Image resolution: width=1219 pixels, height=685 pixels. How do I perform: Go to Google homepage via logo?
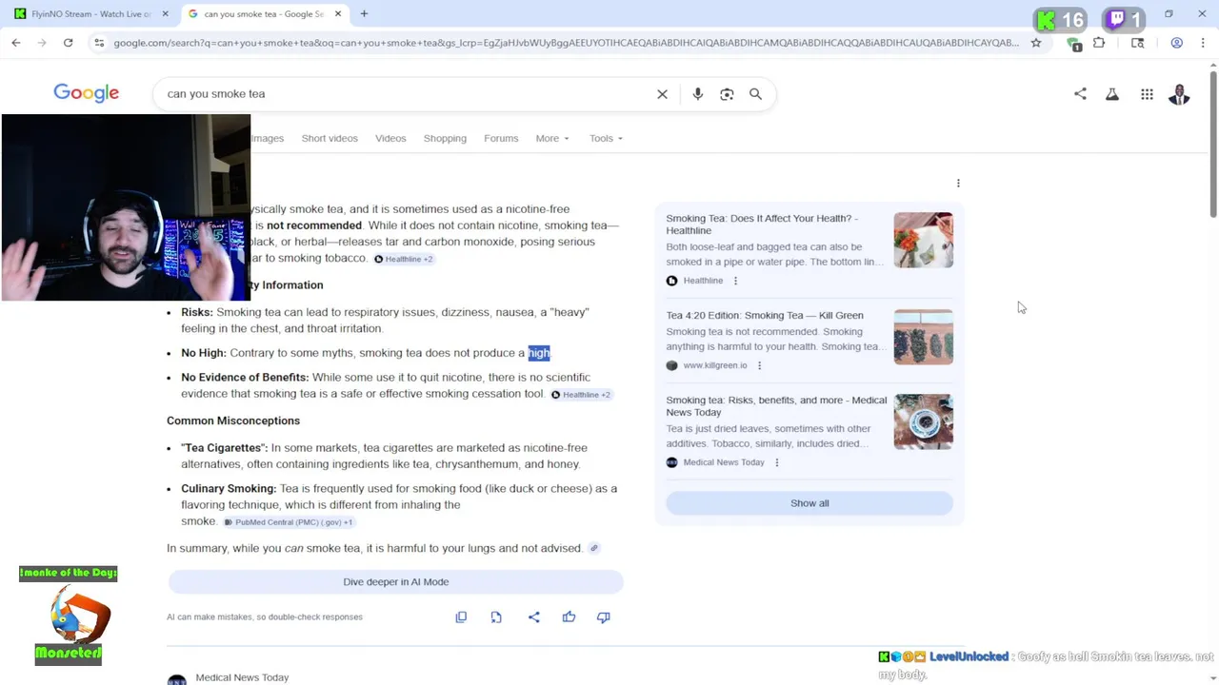click(x=86, y=93)
